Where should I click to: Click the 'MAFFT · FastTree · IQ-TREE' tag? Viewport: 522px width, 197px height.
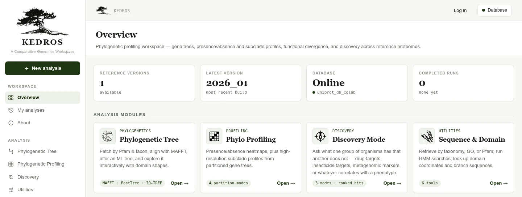132,183
